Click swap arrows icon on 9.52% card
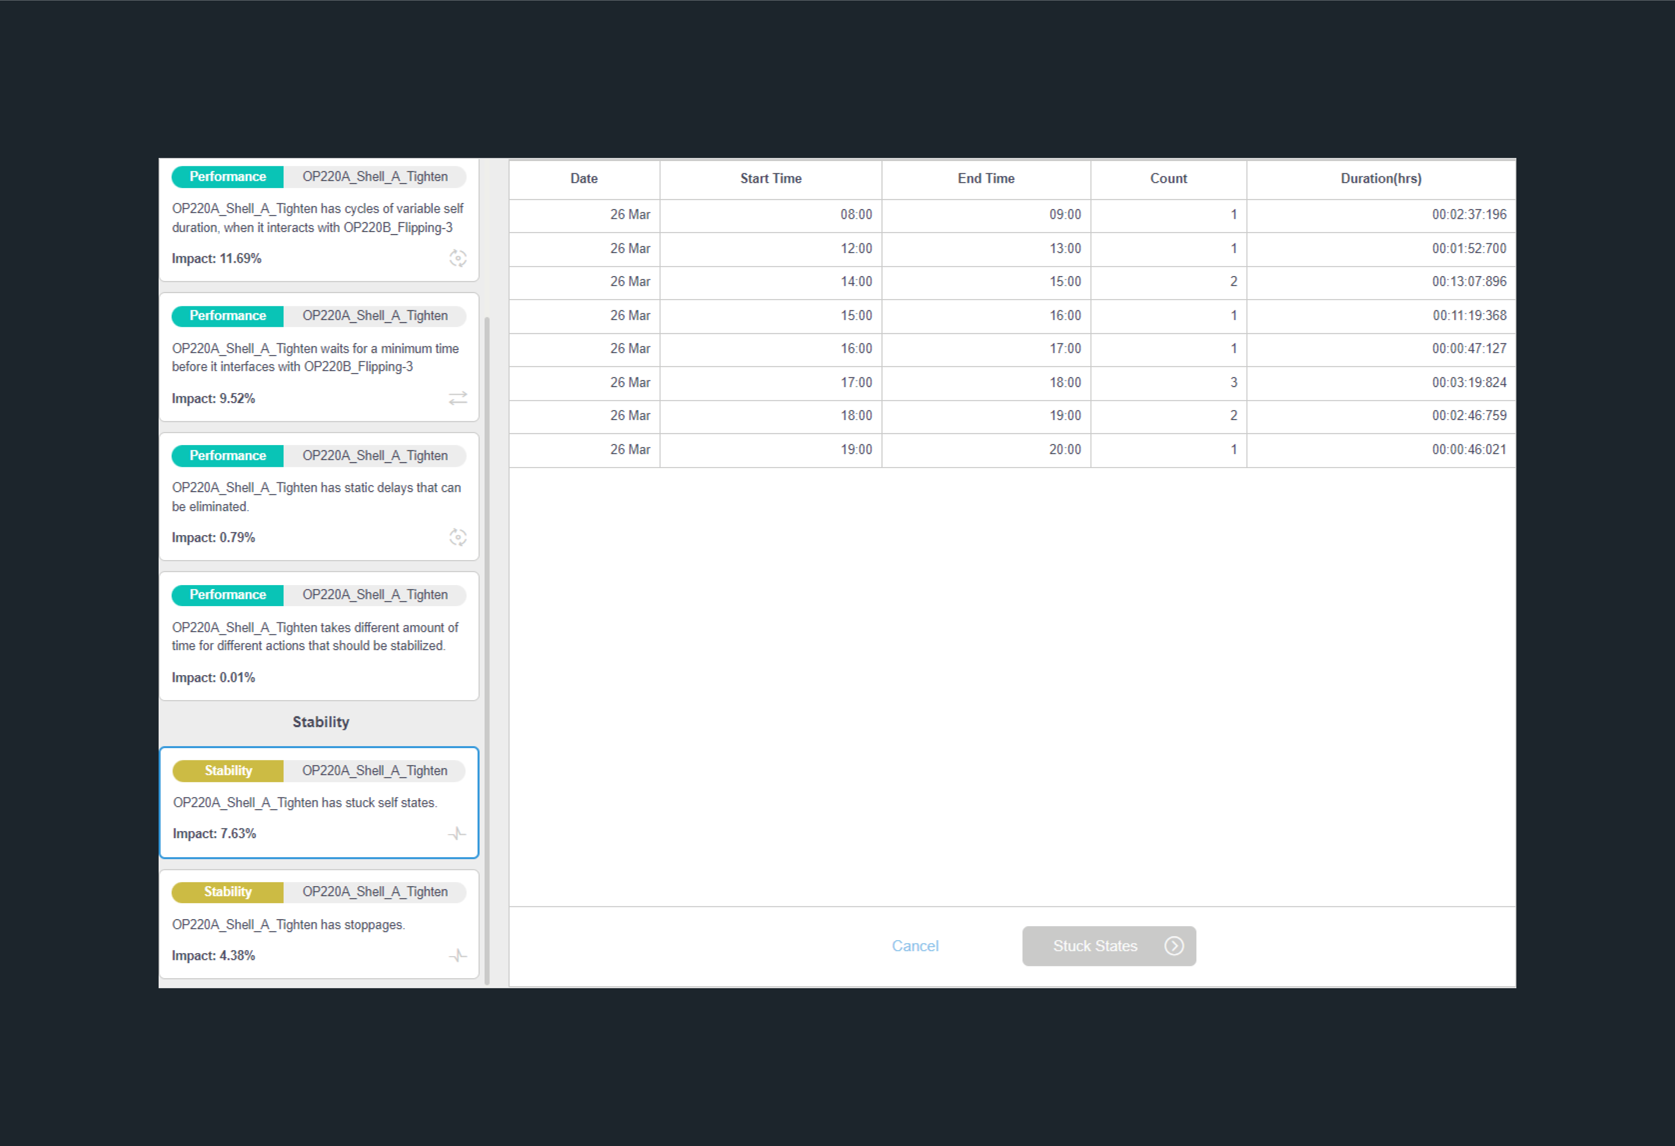The height and width of the screenshot is (1146, 1675). [x=458, y=398]
